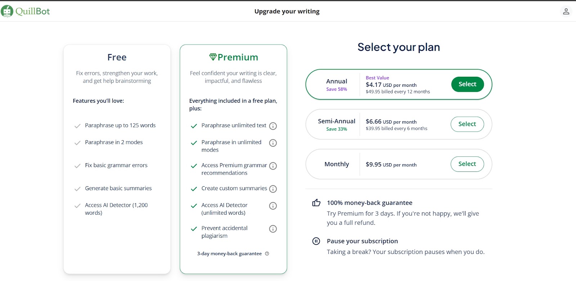Open help icon next to 3-day money-back guarantee
The width and height of the screenshot is (576, 281).
pos(267,254)
